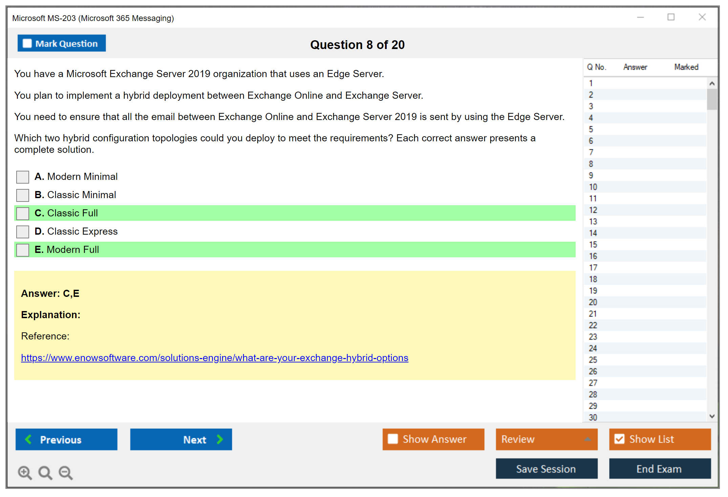This screenshot has width=728, height=497.
Task: Select option E Modern Full checkbox
Action: pyautogui.click(x=23, y=250)
